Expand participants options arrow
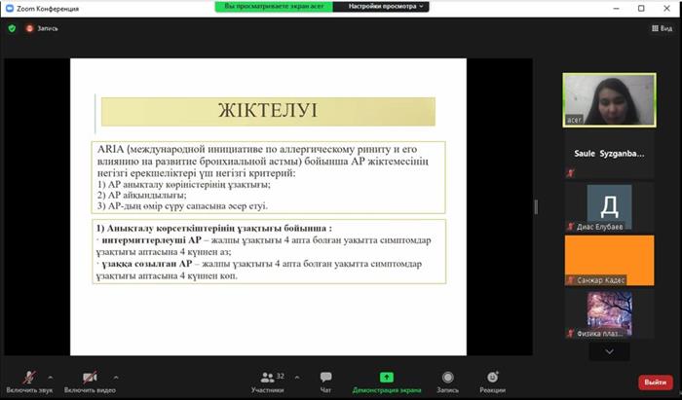Viewport: 682px width, 400px height. 296,378
